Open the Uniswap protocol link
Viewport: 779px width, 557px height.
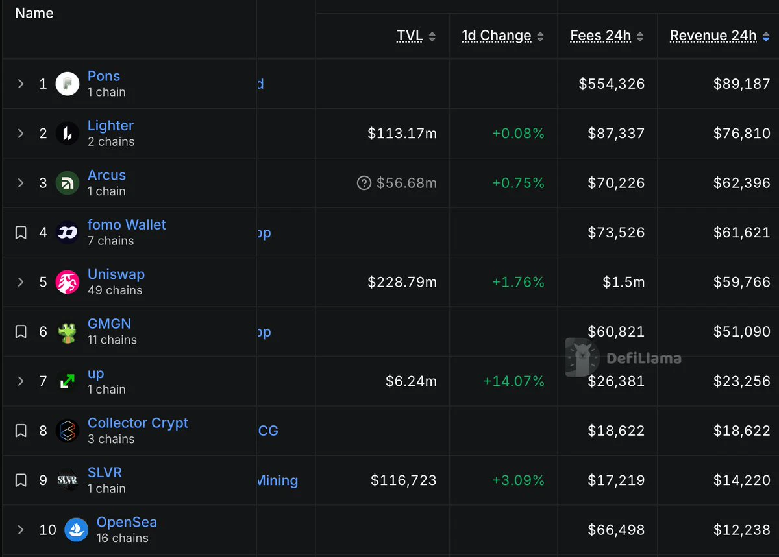click(116, 274)
